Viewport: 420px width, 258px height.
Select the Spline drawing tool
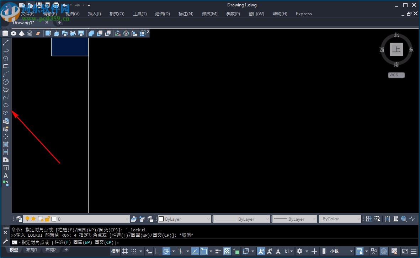(6, 97)
